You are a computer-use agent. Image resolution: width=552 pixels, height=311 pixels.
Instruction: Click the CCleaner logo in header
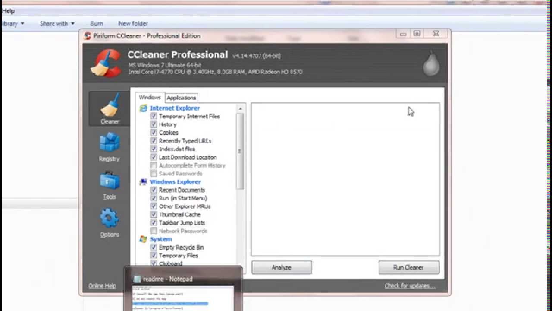coord(106,63)
